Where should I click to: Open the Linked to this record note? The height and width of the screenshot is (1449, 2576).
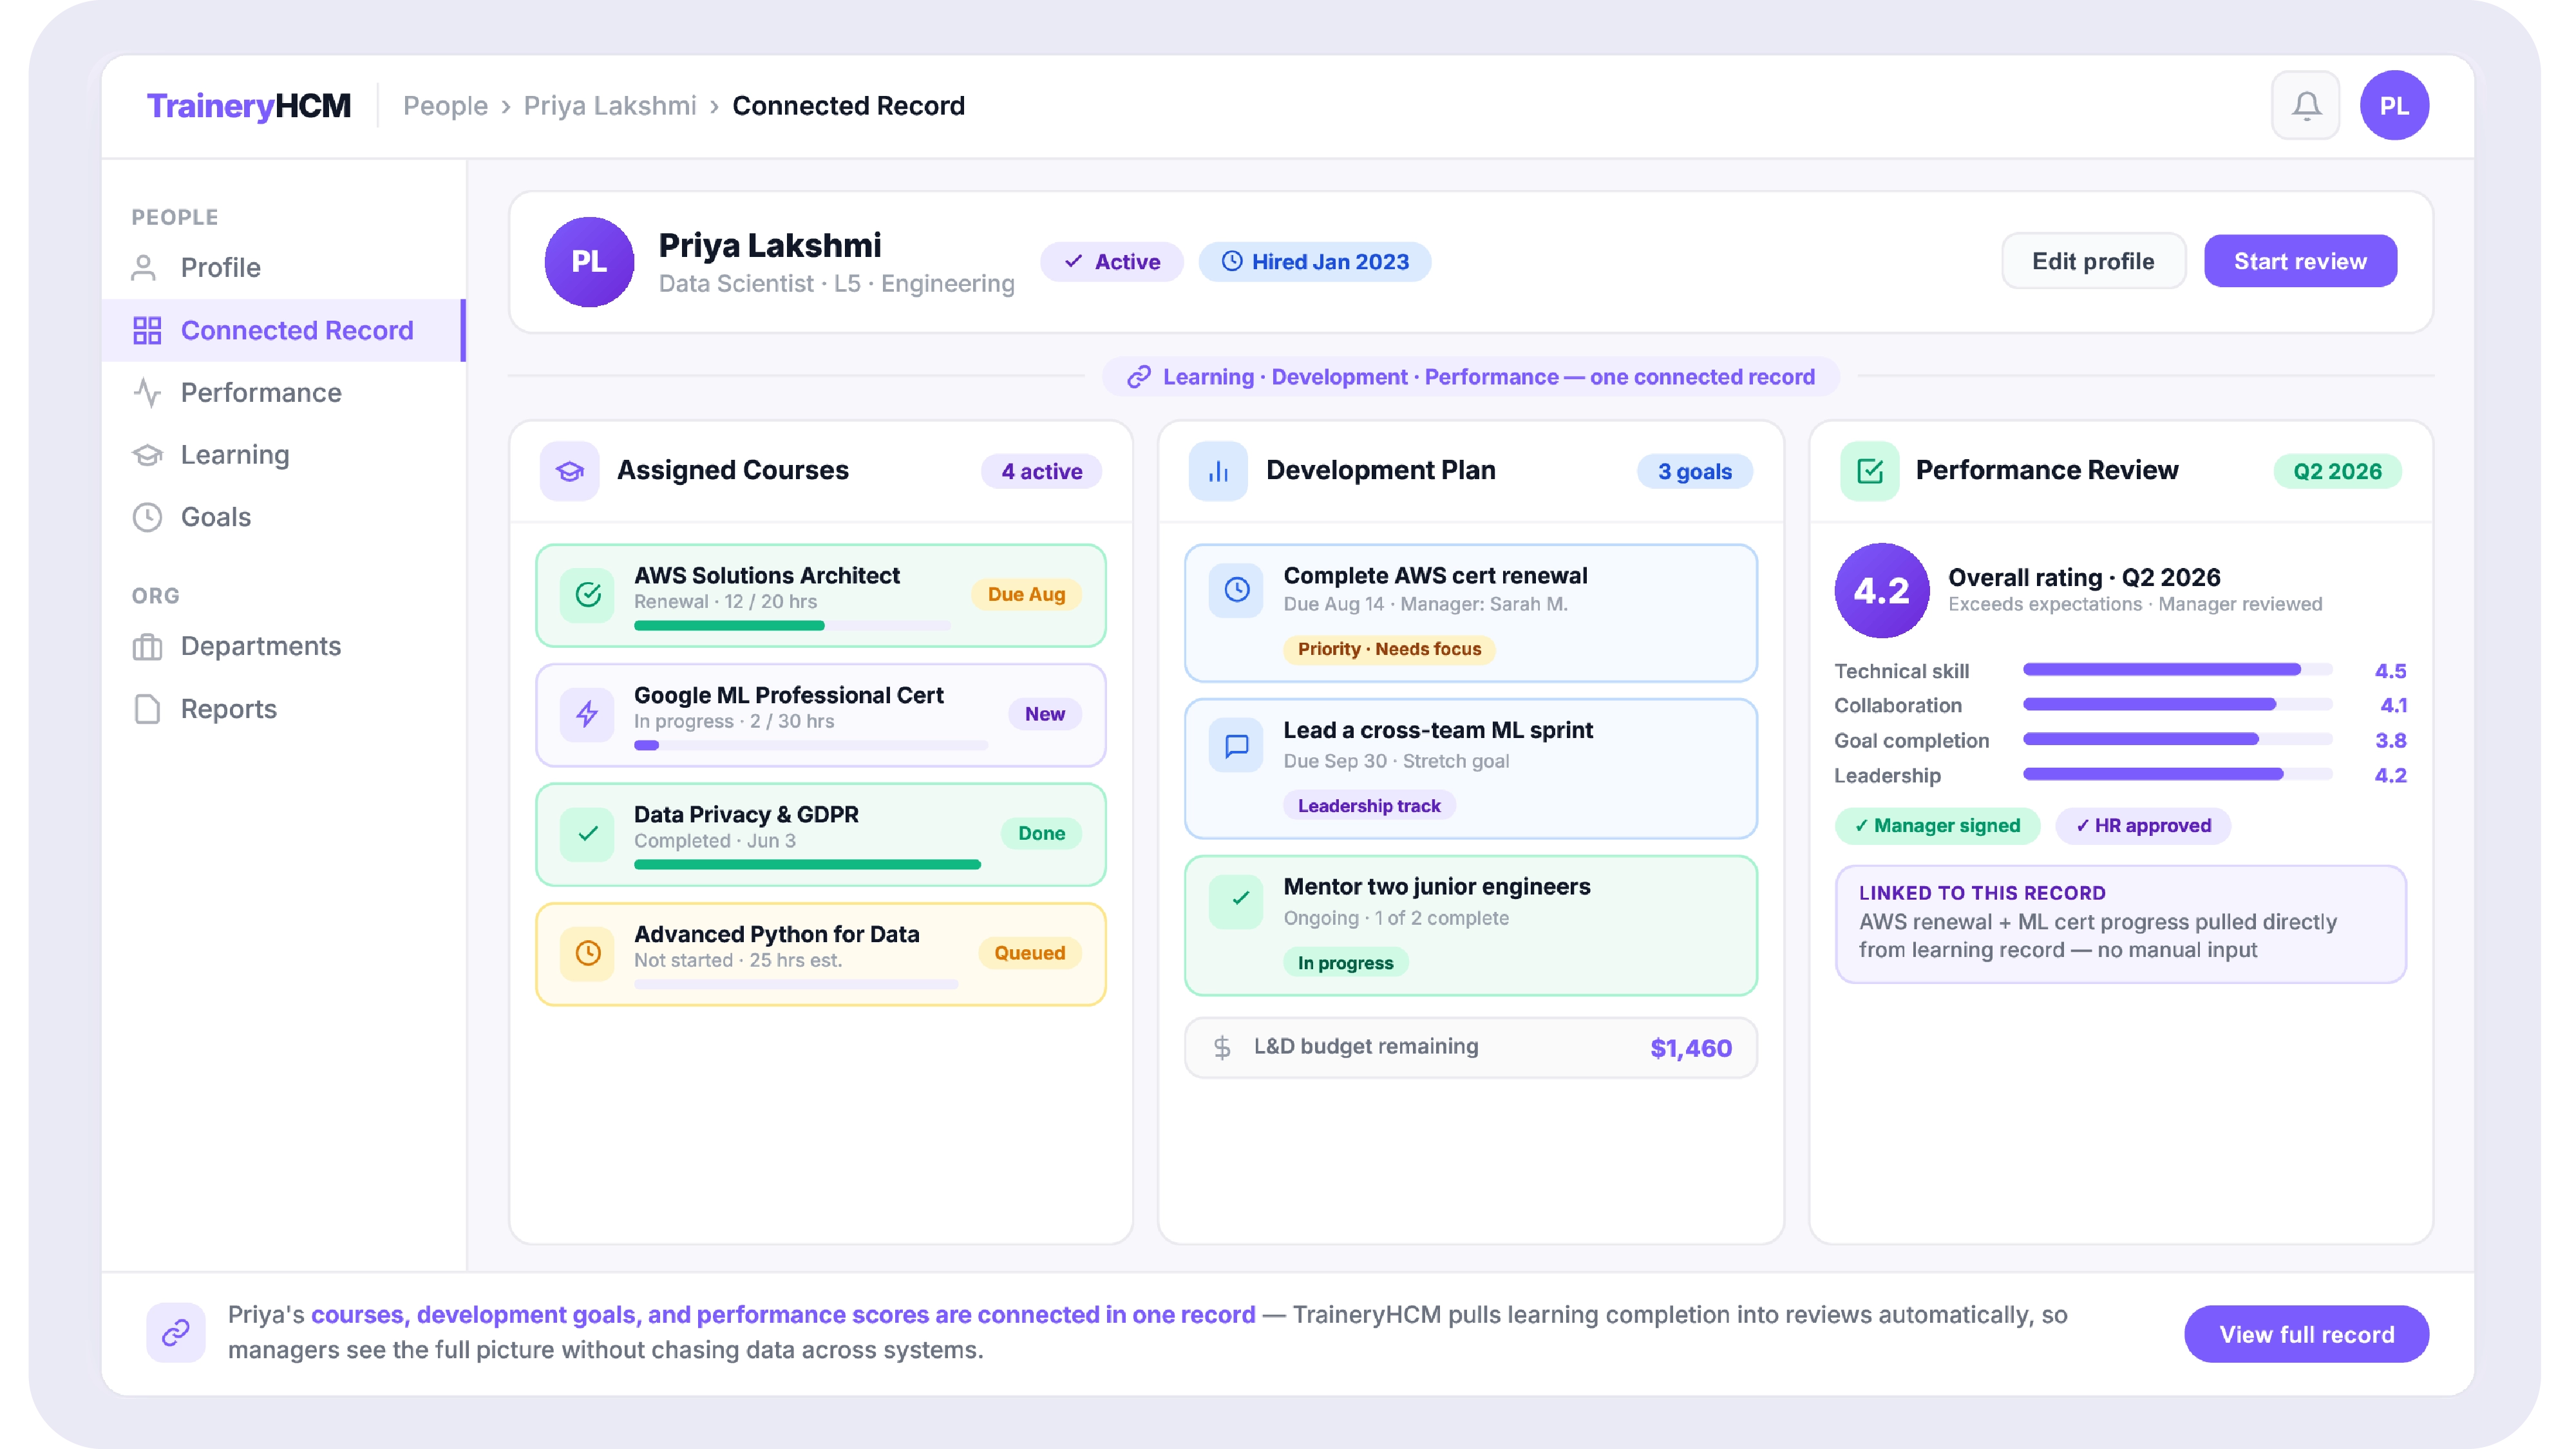point(2120,924)
